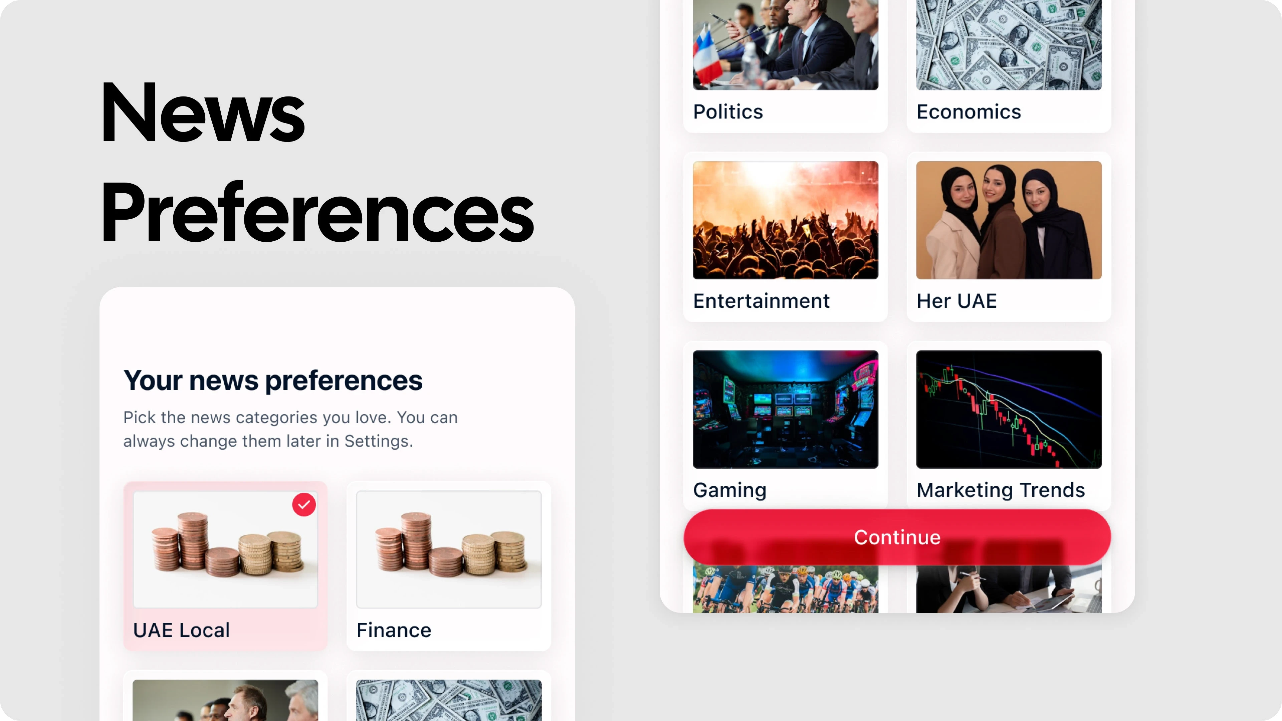This screenshot has height=721, width=1282.
Task: Click the Marketing Trends label text
Action: click(1000, 490)
